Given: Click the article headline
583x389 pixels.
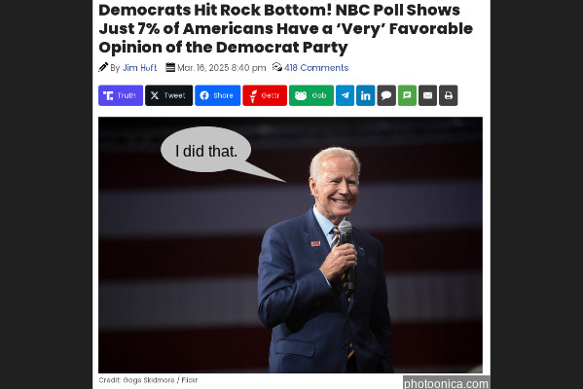Looking at the screenshot, I should [x=285, y=28].
